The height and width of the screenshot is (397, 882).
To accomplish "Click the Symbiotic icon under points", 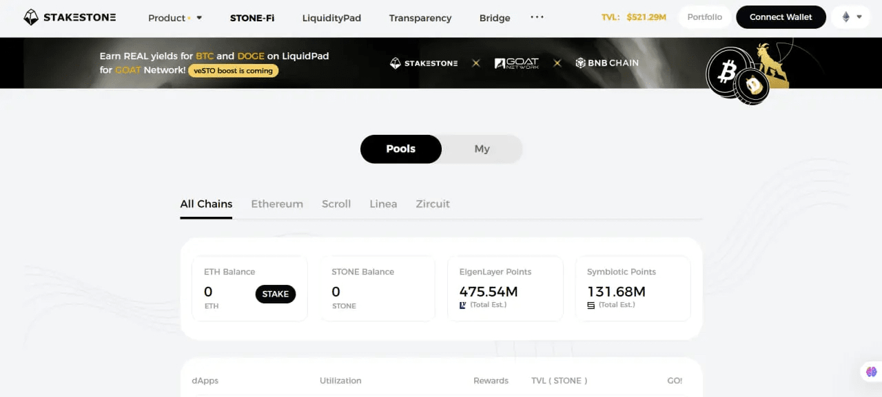I will pyautogui.click(x=591, y=305).
